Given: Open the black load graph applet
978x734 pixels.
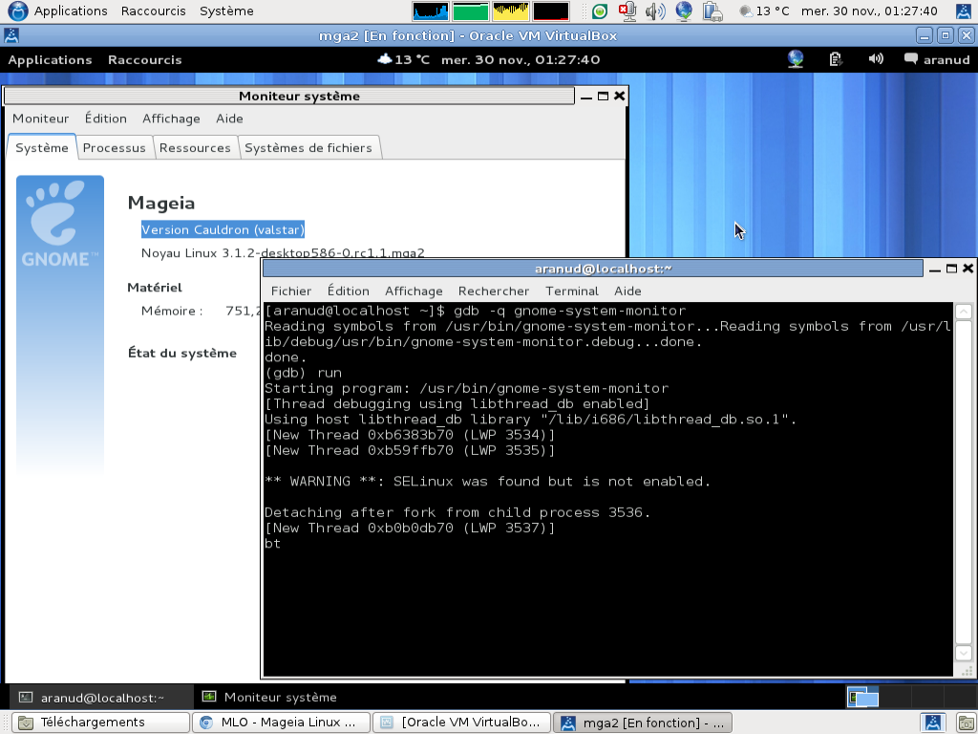Looking at the screenshot, I should (x=551, y=11).
